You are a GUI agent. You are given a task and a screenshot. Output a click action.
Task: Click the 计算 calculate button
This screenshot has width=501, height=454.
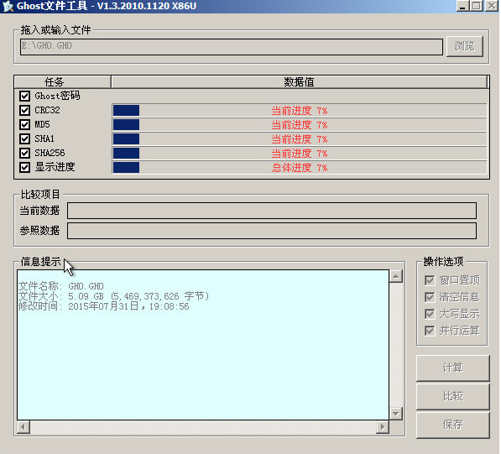pyautogui.click(x=453, y=368)
